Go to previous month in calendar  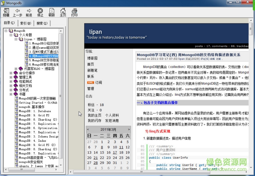point(89,129)
